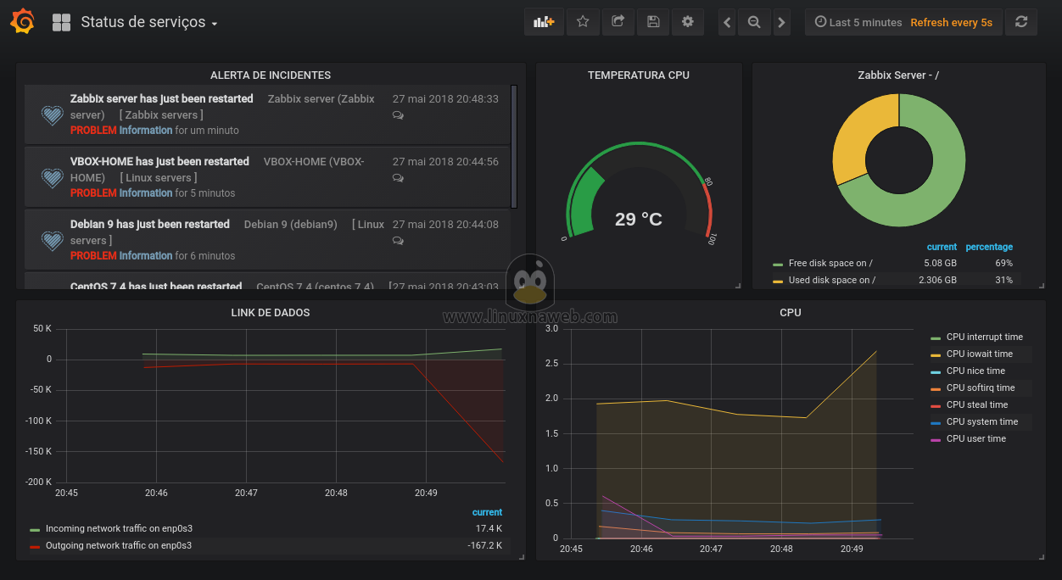Image resolution: width=1062 pixels, height=580 pixels.
Task: Open comments on Zabbix server alert
Action: (398, 115)
